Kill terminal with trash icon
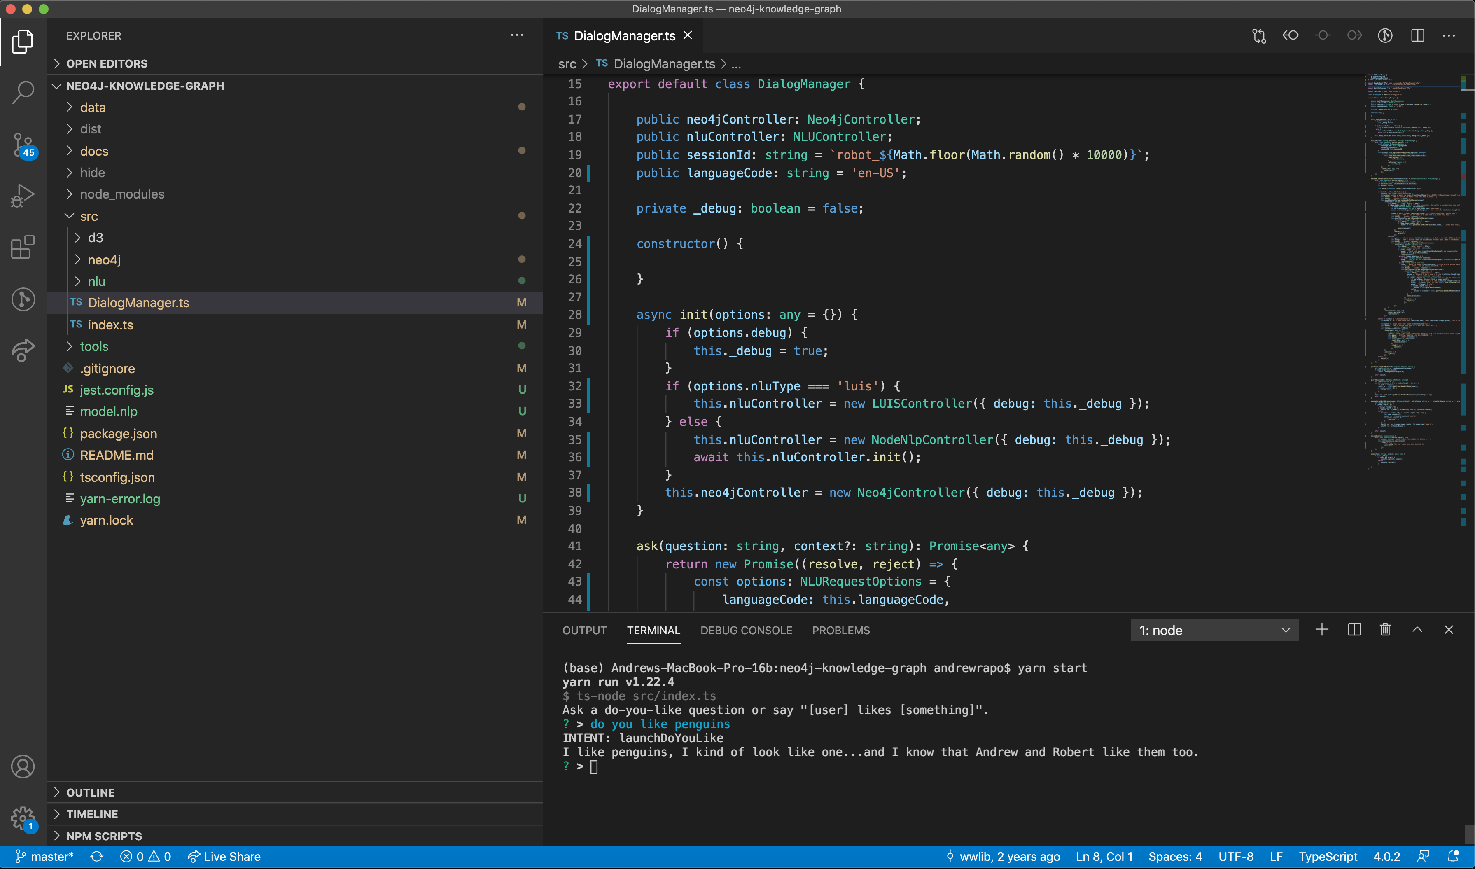 point(1385,629)
